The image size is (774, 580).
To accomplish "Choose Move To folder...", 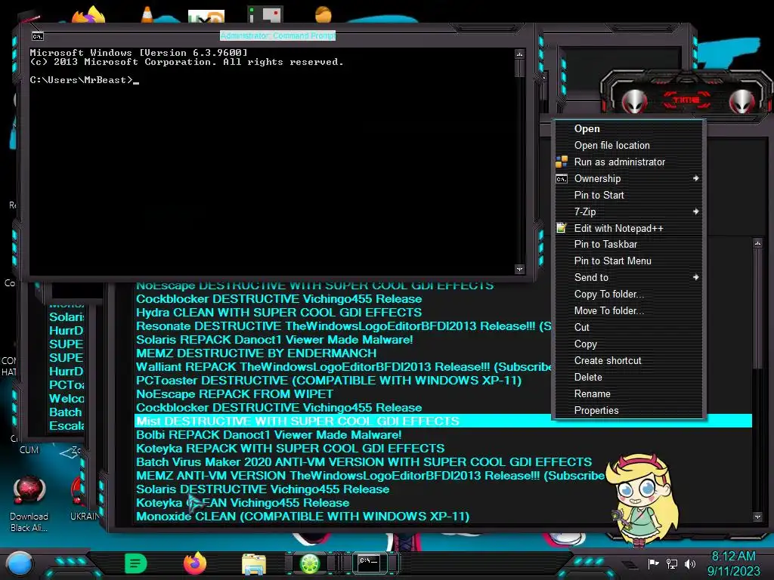I will [x=629, y=310].
